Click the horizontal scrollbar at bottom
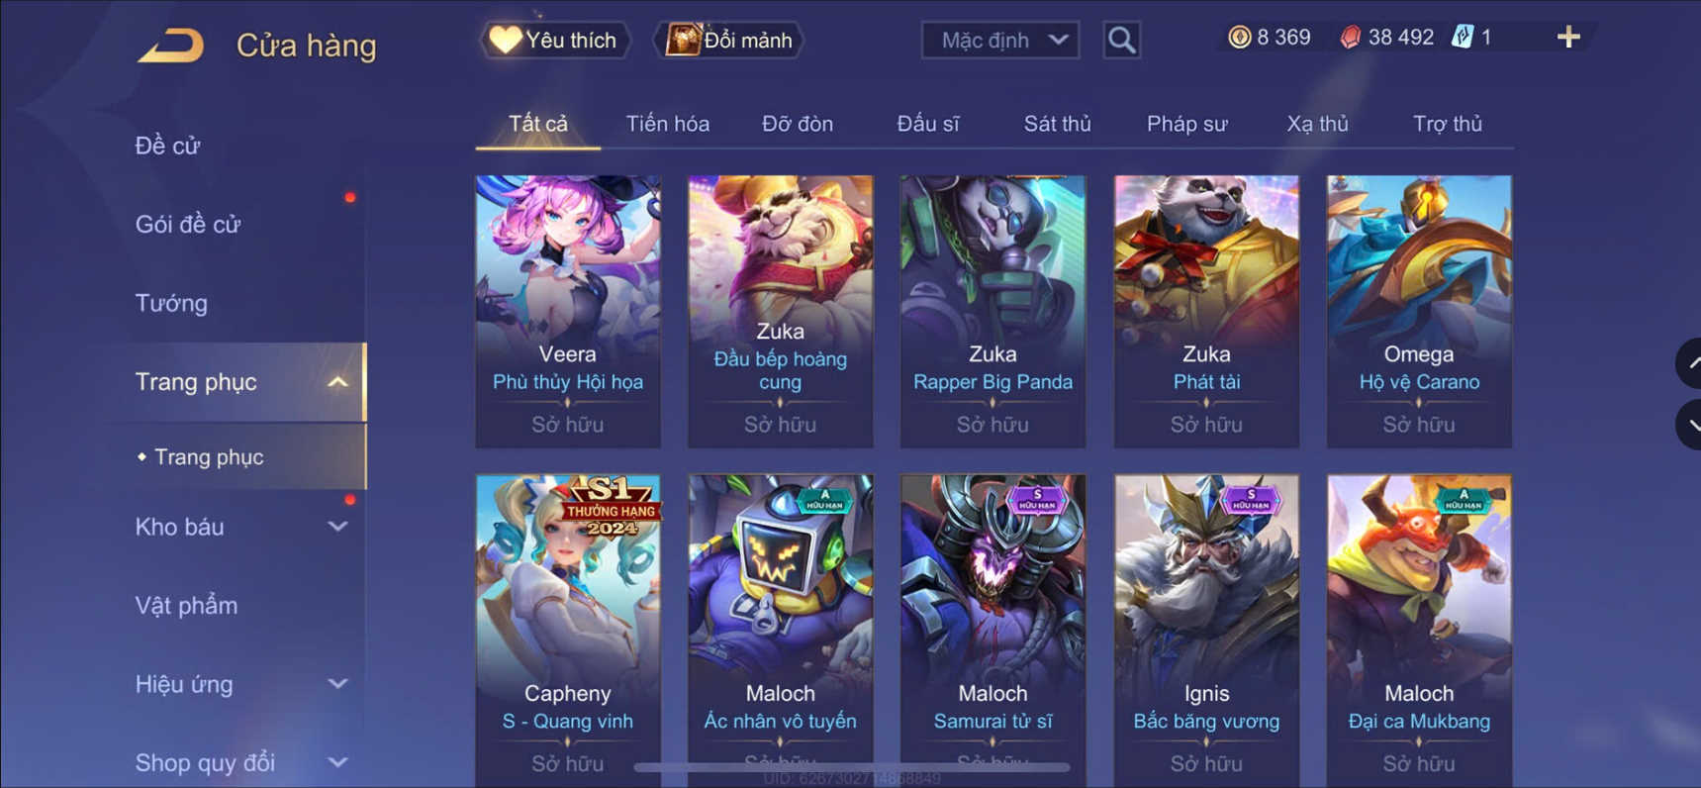 [x=852, y=767]
